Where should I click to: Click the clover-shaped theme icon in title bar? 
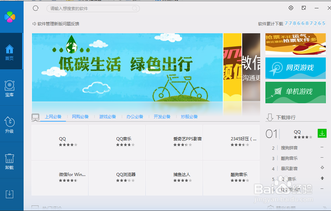click(291, 8)
